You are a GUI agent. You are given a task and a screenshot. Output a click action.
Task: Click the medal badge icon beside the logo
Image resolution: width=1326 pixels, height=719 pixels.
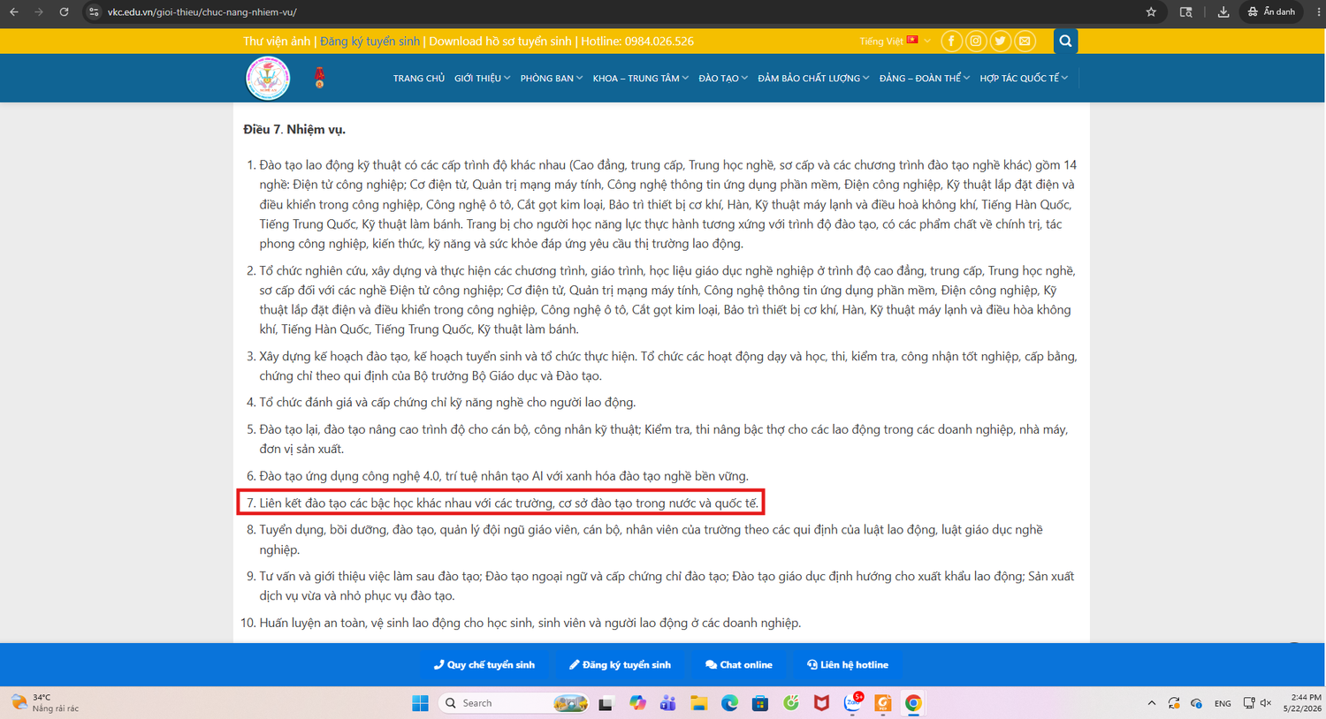pos(320,78)
